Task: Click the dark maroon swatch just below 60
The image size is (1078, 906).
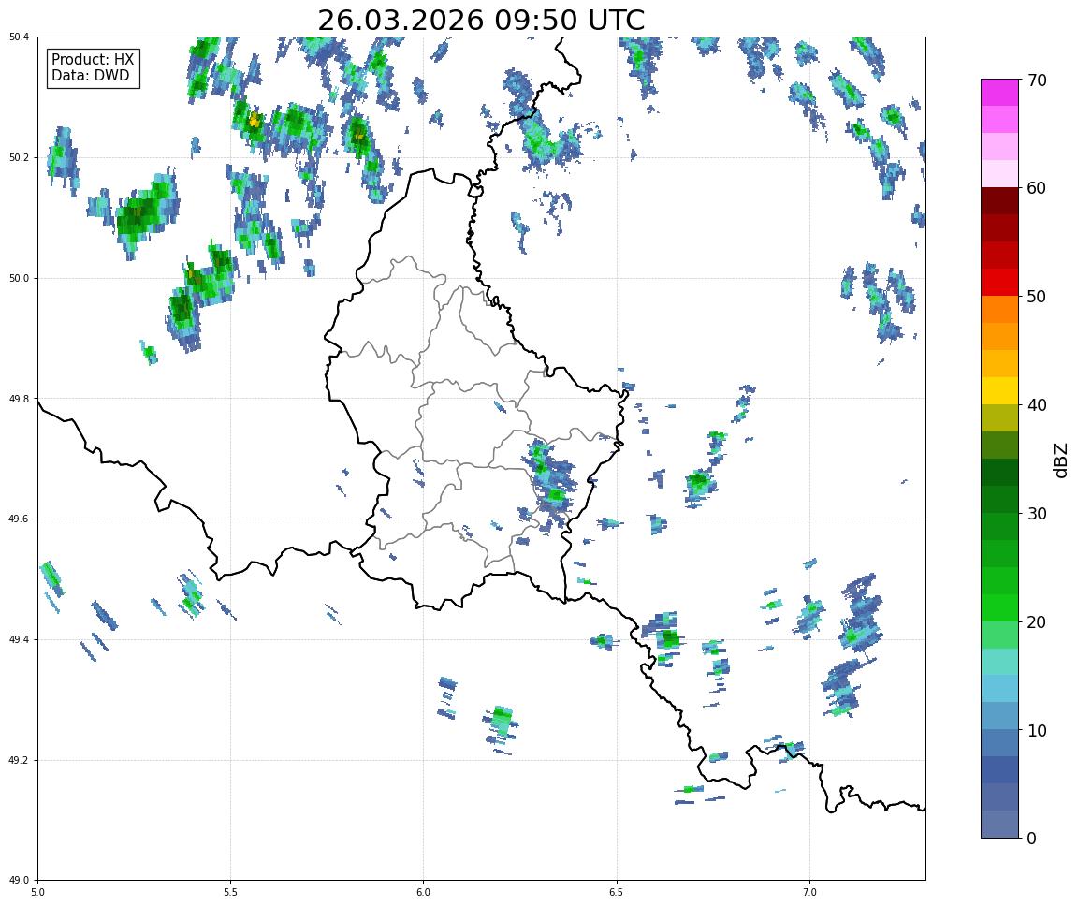Action: coord(999,200)
